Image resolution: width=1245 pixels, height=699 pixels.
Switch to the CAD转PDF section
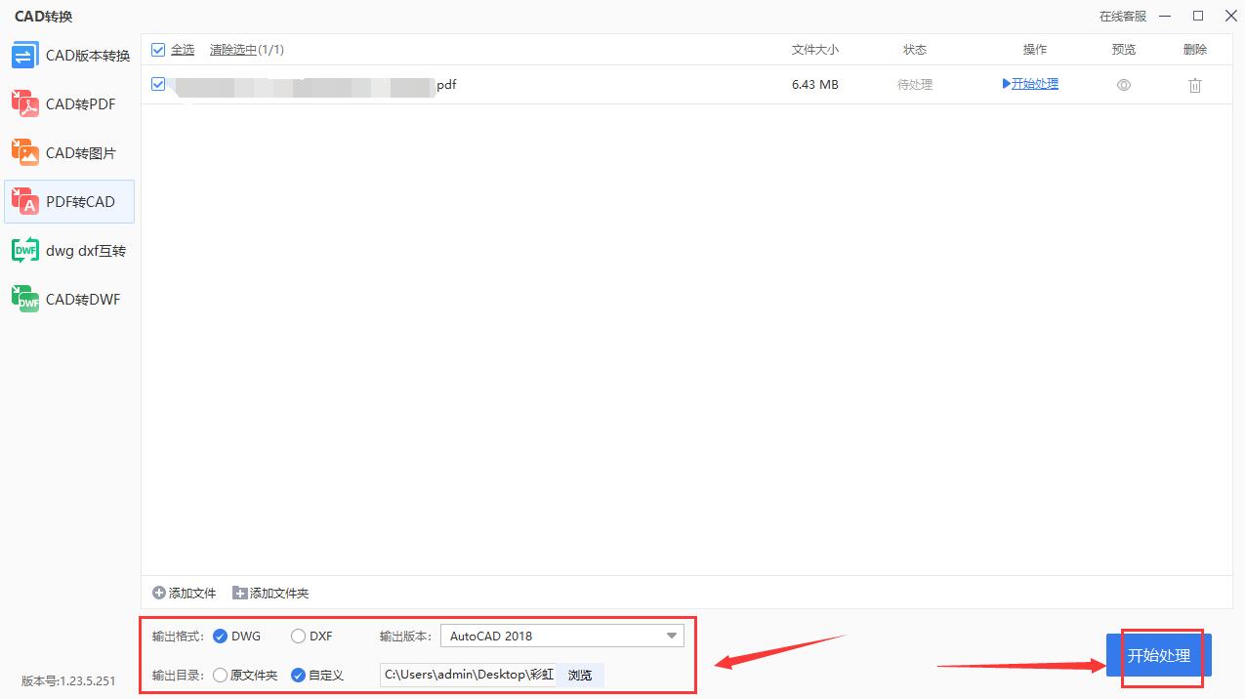69,104
